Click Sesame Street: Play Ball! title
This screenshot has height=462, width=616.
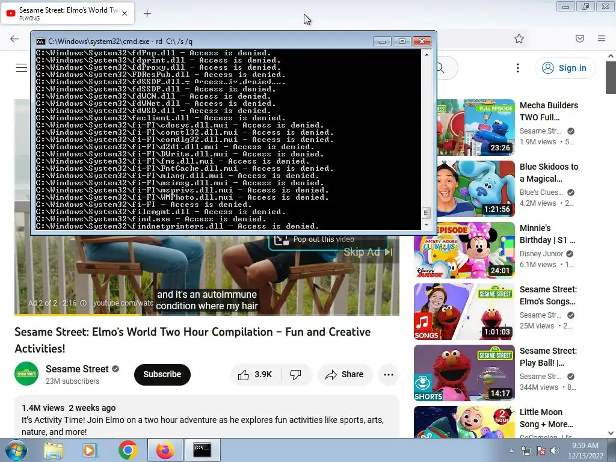[548, 356]
